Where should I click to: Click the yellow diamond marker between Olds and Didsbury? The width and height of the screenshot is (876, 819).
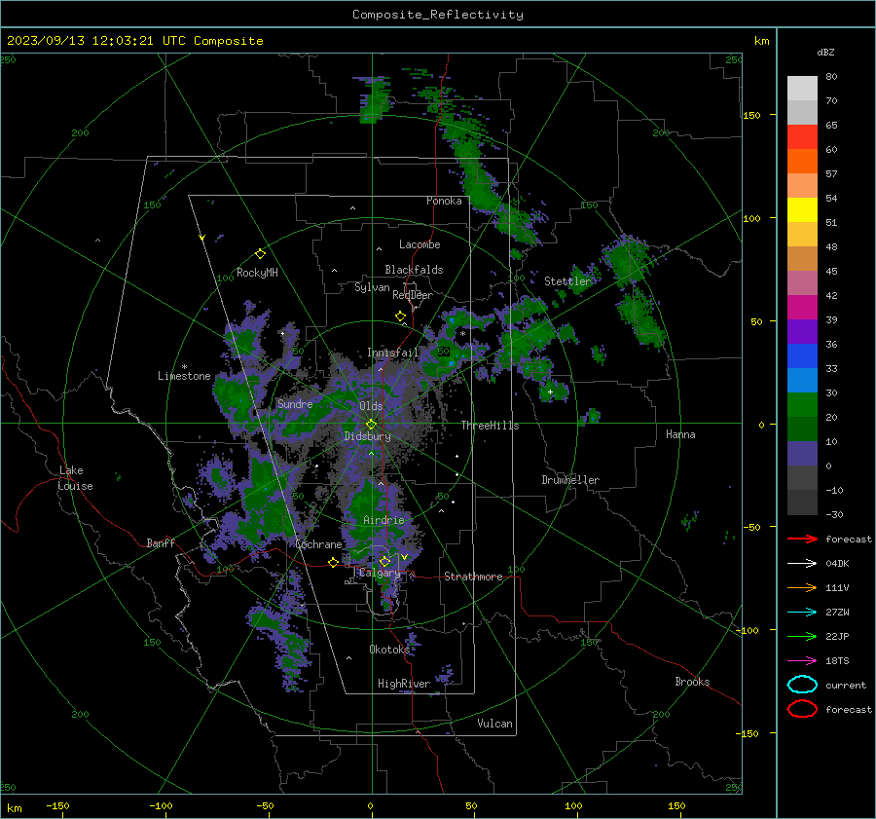pyautogui.click(x=372, y=424)
